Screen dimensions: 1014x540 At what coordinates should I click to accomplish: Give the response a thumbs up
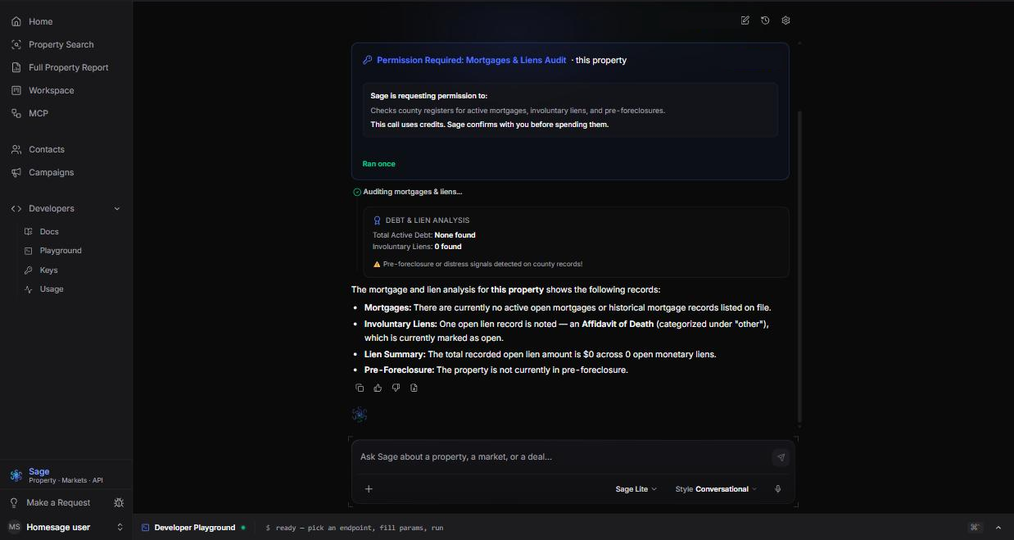(378, 388)
